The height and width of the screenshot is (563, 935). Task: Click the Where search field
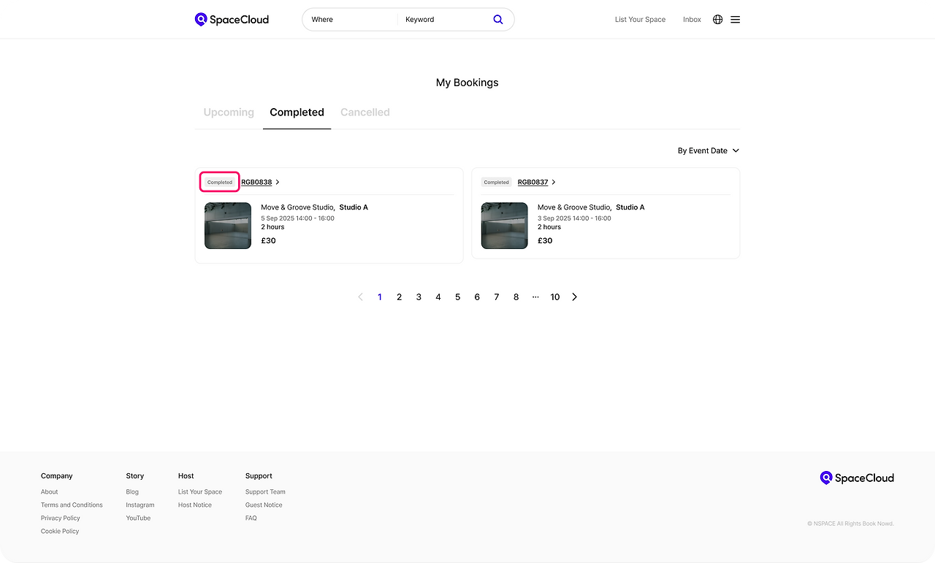pos(351,20)
